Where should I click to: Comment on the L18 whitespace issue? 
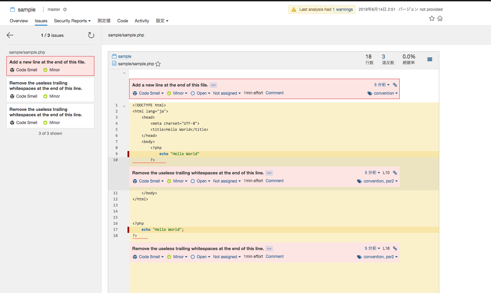[x=275, y=257]
